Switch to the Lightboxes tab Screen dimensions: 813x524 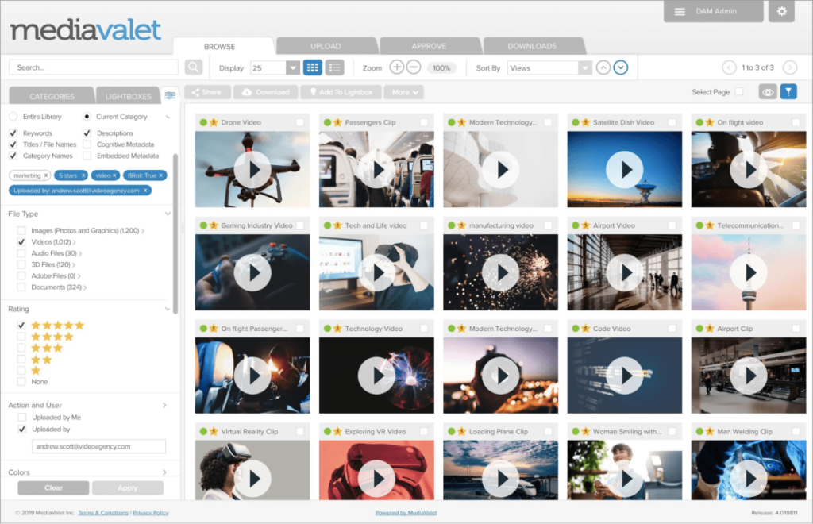pos(128,96)
